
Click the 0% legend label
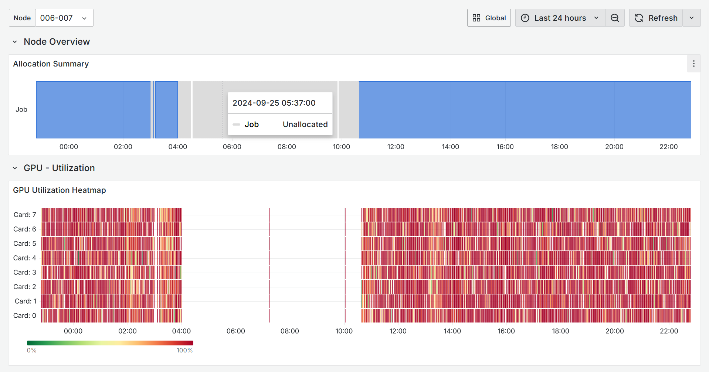point(32,350)
